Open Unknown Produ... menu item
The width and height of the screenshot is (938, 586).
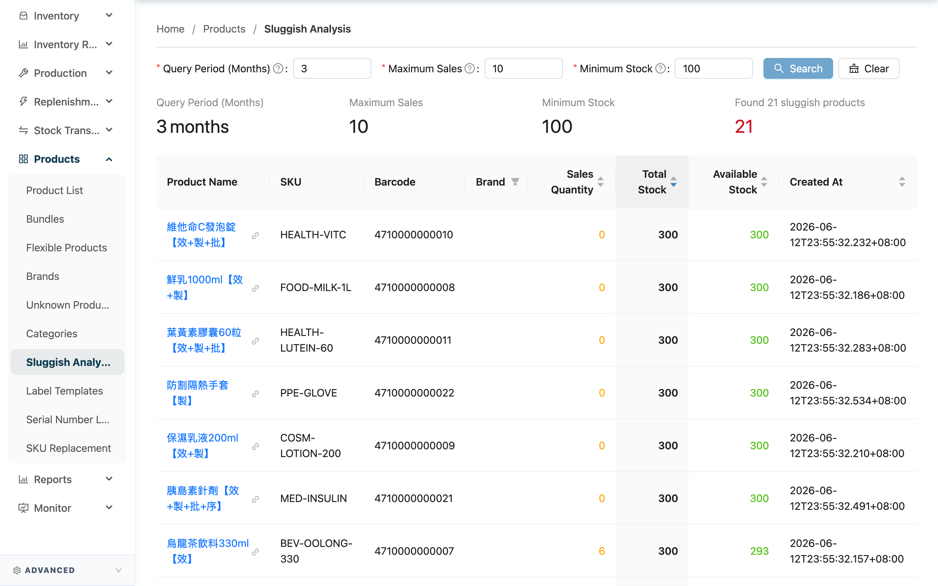(x=67, y=305)
